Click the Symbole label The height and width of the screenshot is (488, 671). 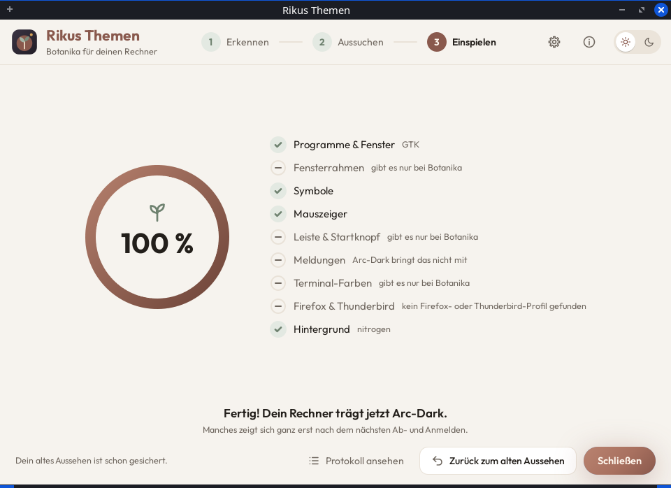(x=313, y=191)
